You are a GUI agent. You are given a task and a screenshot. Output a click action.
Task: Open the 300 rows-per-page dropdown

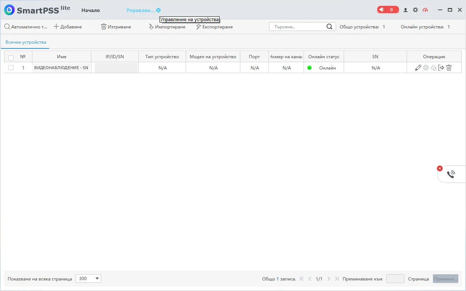point(88,279)
